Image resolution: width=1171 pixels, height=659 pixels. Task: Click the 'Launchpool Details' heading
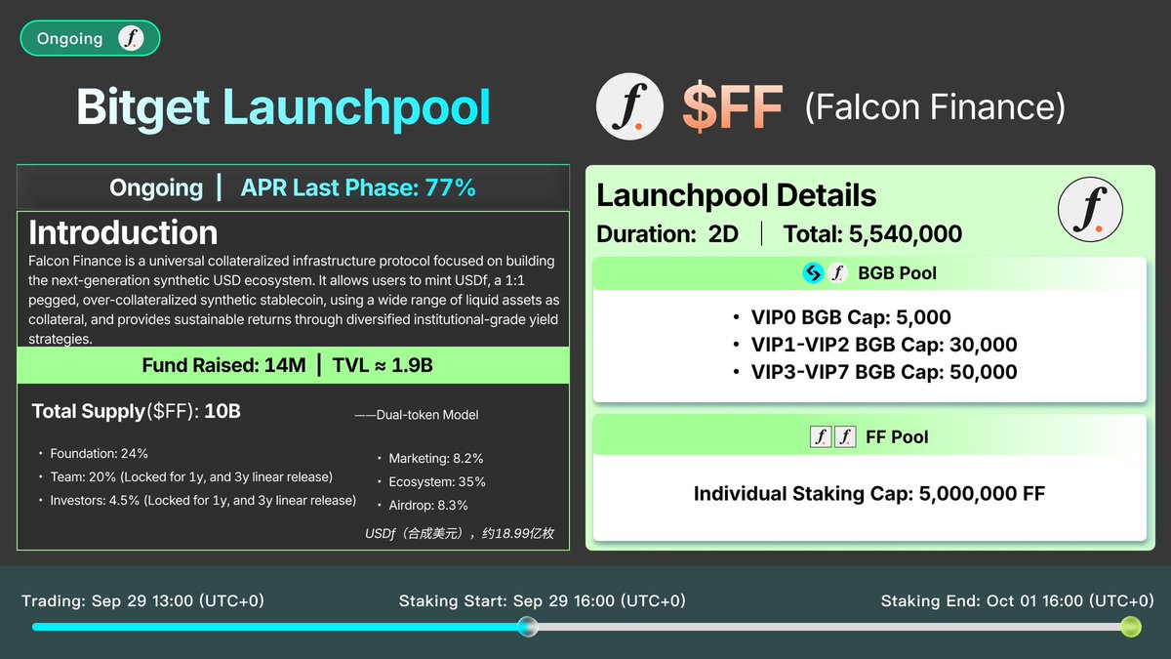click(736, 195)
